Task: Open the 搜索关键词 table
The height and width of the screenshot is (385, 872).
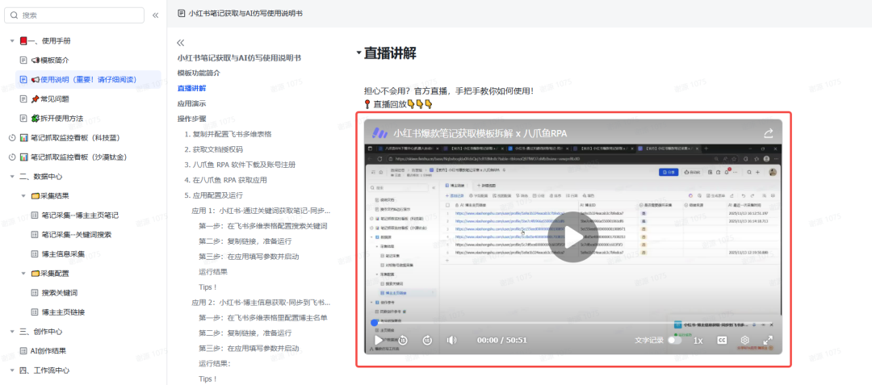Action: pyautogui.click(x=60, y=293)
